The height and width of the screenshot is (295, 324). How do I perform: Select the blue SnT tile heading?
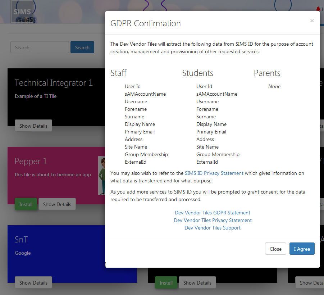[x=21, y=240]
